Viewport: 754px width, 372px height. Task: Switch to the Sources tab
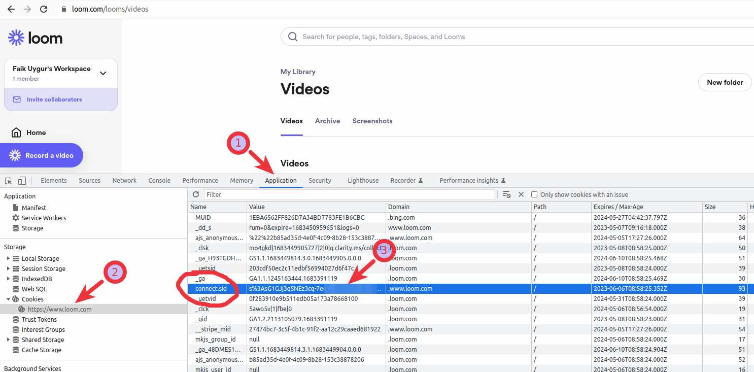90,181
